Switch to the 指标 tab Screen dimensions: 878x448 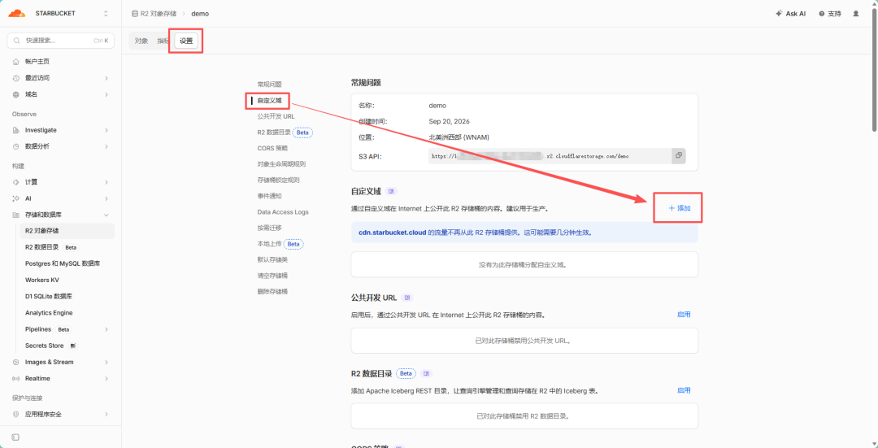163,41
